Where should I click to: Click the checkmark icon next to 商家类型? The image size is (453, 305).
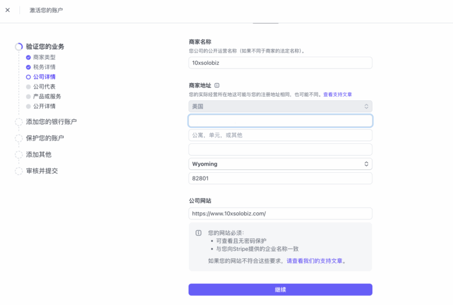(28, 57)
